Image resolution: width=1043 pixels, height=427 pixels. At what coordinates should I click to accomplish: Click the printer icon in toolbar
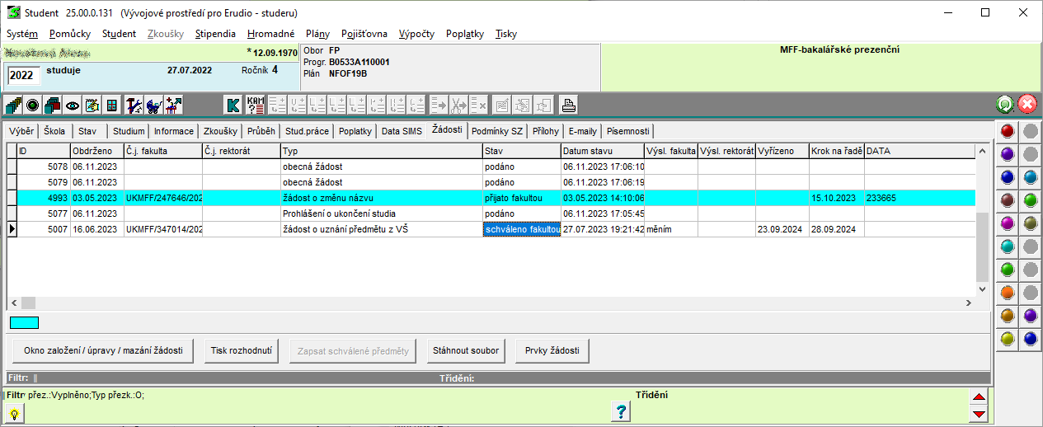569,105
